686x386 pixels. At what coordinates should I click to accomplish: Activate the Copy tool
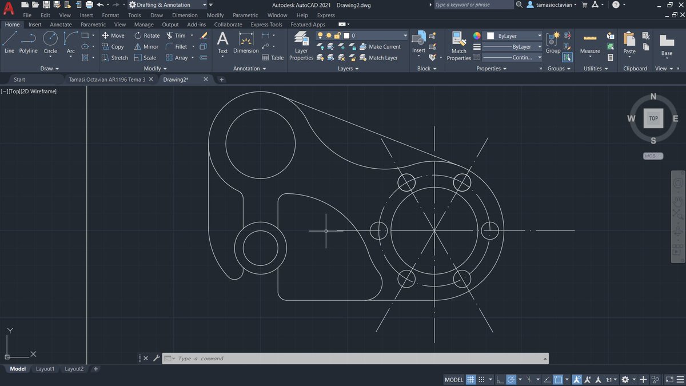click(113, 47)
